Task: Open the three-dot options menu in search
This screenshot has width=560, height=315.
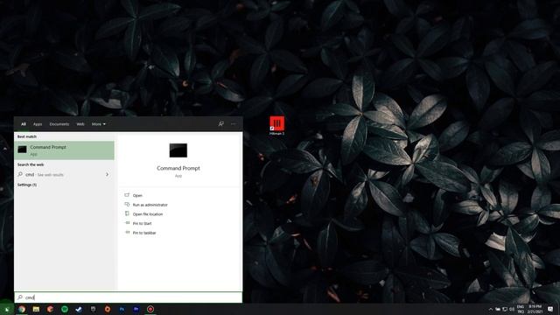Action: 234,124
